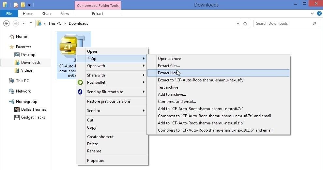This screenshot has width=323, height=170.
Task: Click This PC in the address path
Action: 54,23
